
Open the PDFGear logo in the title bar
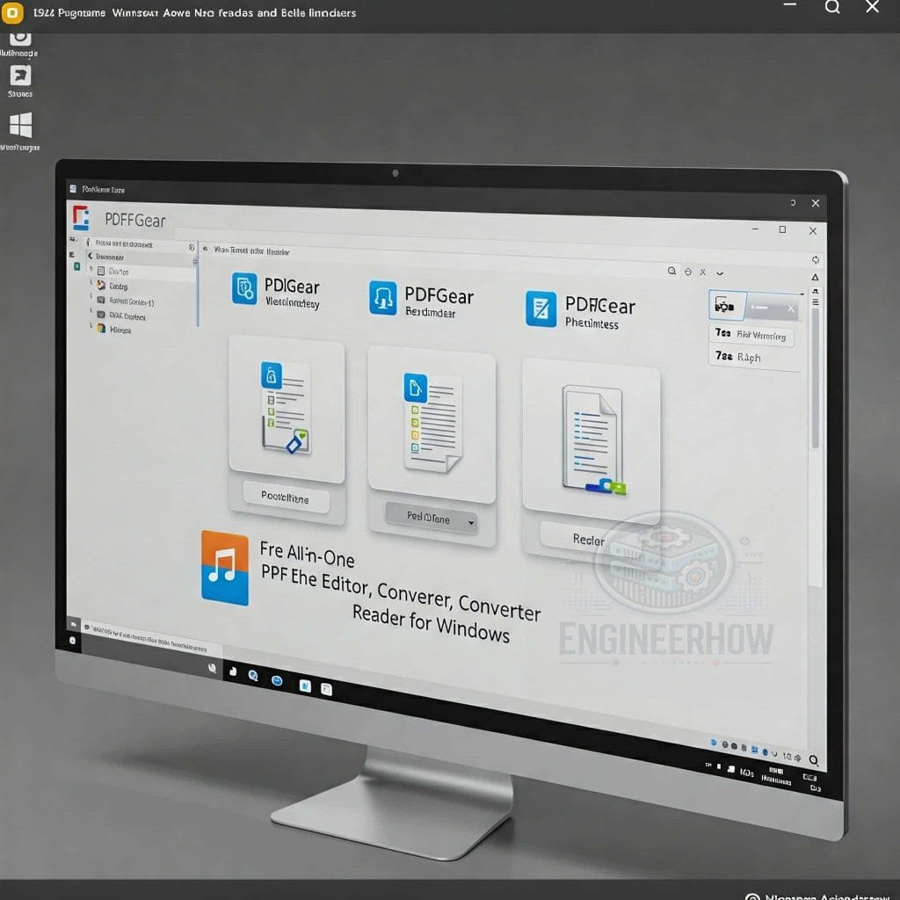coord(83,219)
